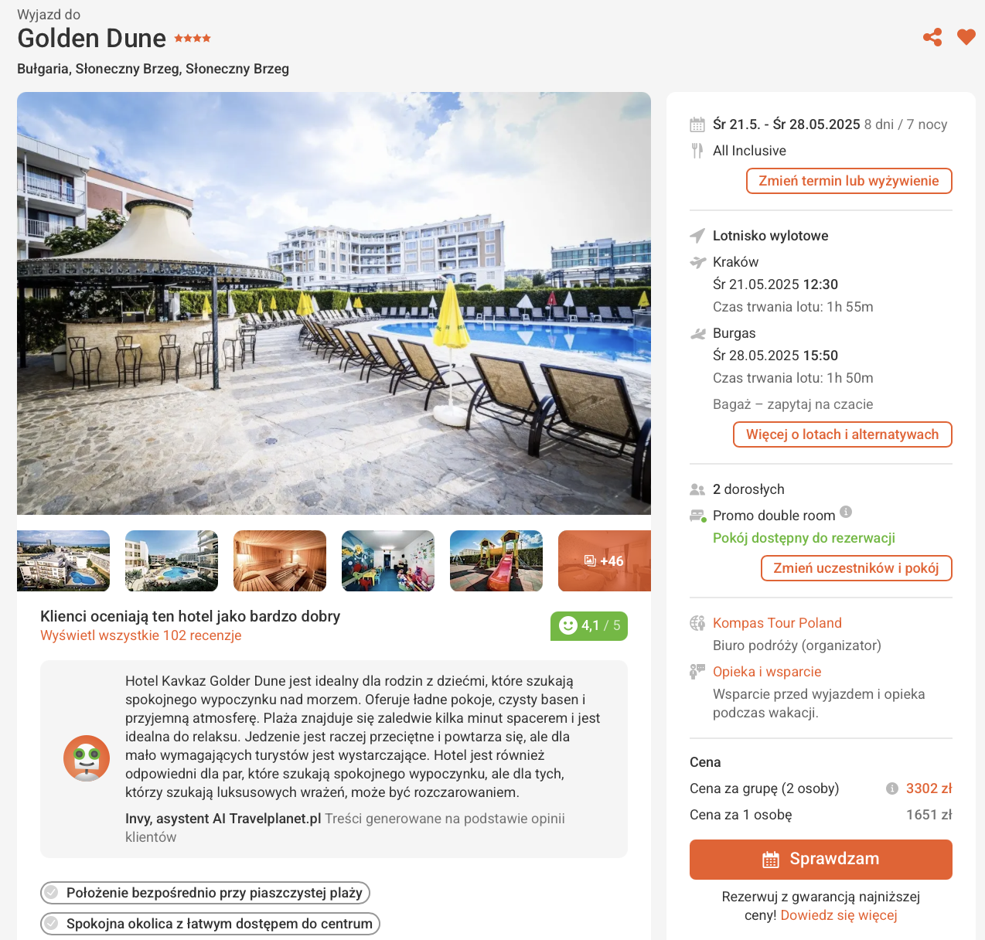This screenshot has width=985, height=940.
Task: Click the share icon
Action: [932, 37]
